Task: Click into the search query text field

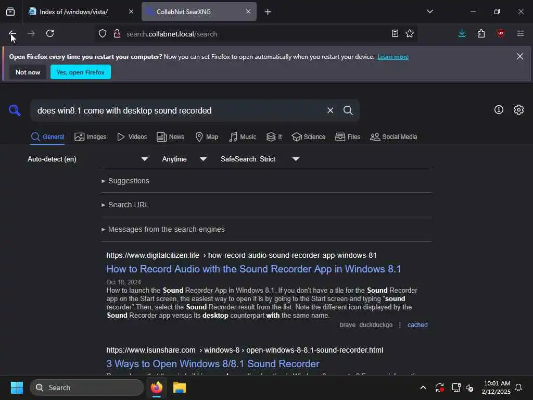Action: (x=177, y=110)
